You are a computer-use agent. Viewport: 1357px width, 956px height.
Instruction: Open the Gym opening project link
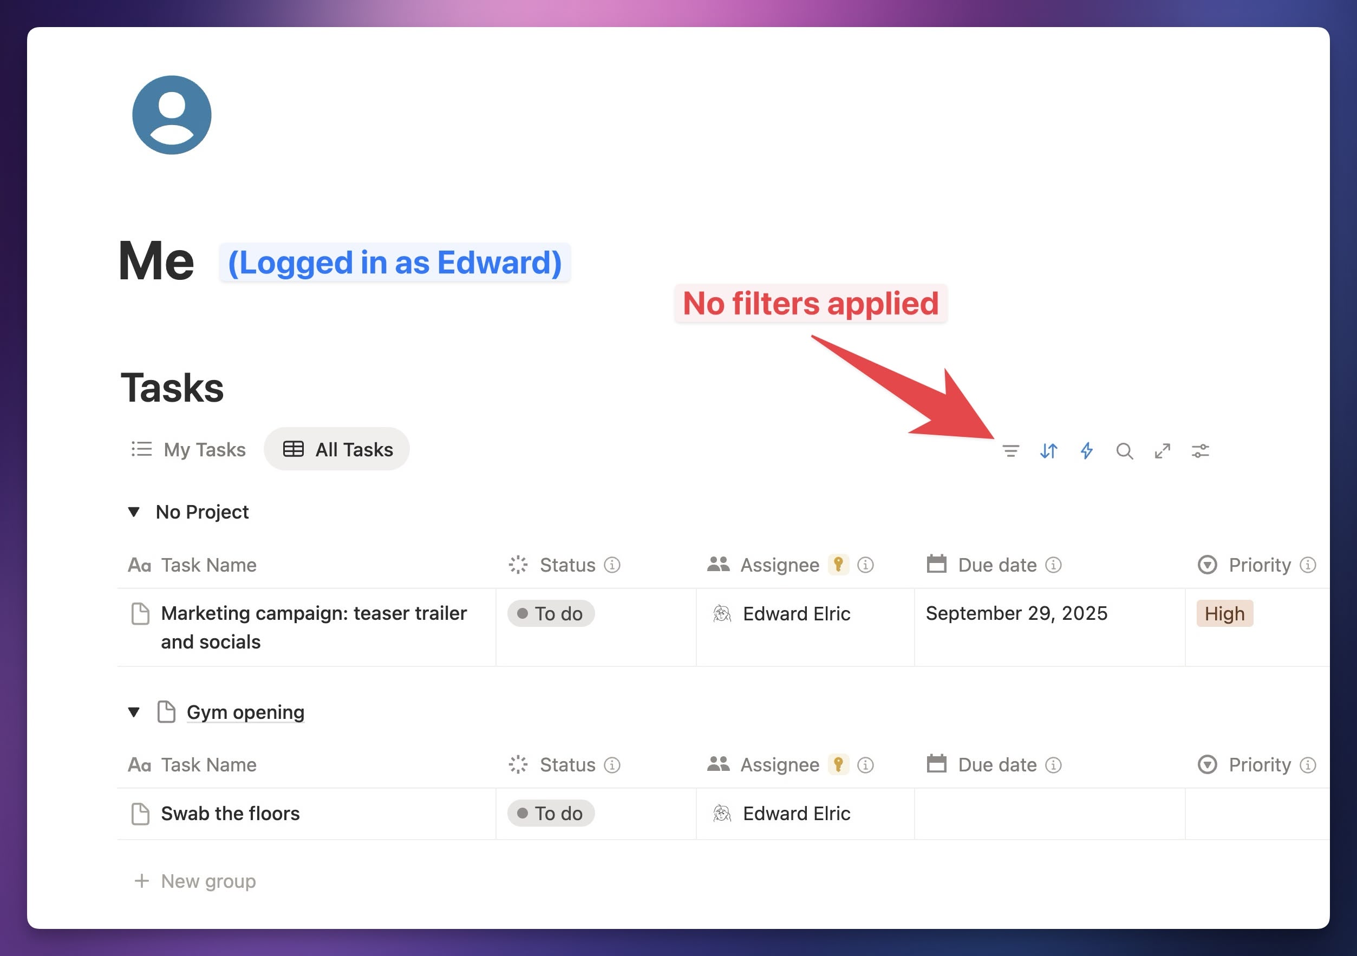(x=245, y=712)
